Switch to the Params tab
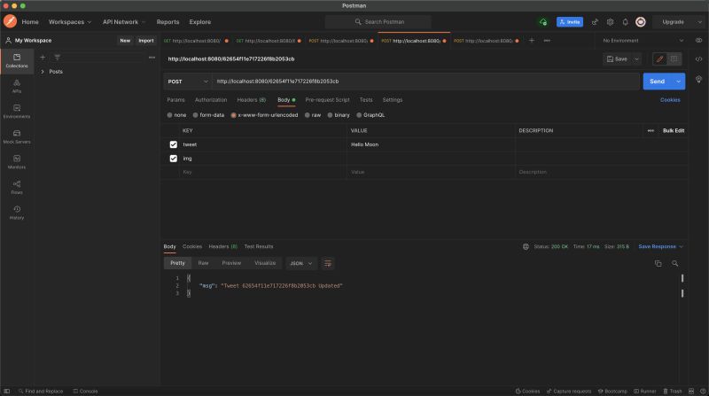709x396 pixels. pyautogui.click(x=175, y=100)
